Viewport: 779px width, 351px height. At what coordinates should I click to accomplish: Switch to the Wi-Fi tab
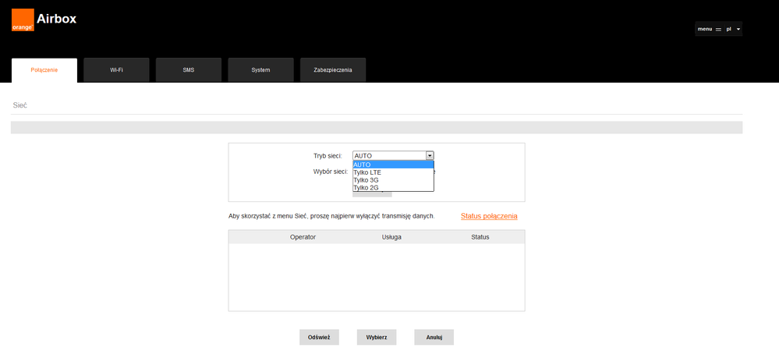(x=116, y=70)
